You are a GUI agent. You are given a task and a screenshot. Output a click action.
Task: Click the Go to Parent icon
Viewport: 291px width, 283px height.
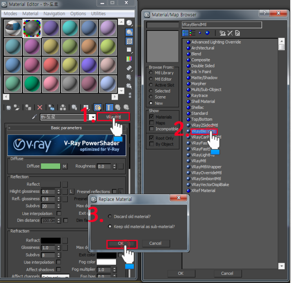pos(117,107)
